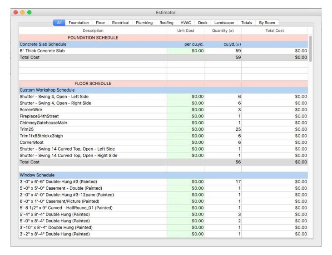Click the Unit Cost column header
Screen dimensions: 332x255
click(185, 31)
